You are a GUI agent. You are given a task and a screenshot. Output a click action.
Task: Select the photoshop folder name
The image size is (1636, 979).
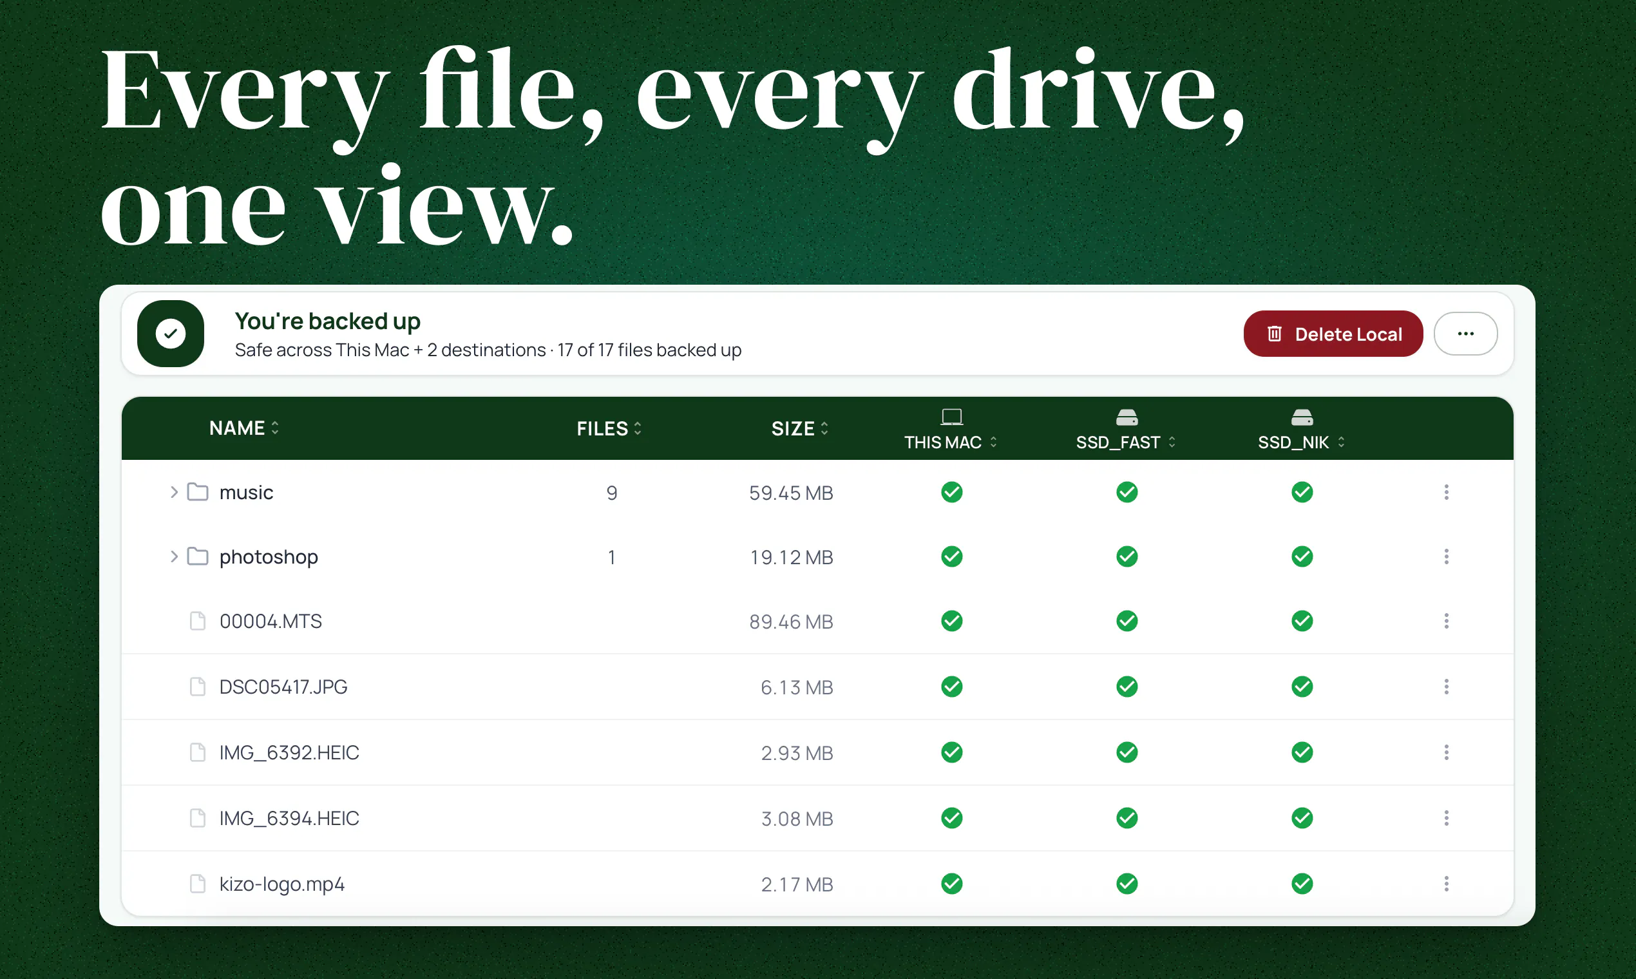(269, 557)
